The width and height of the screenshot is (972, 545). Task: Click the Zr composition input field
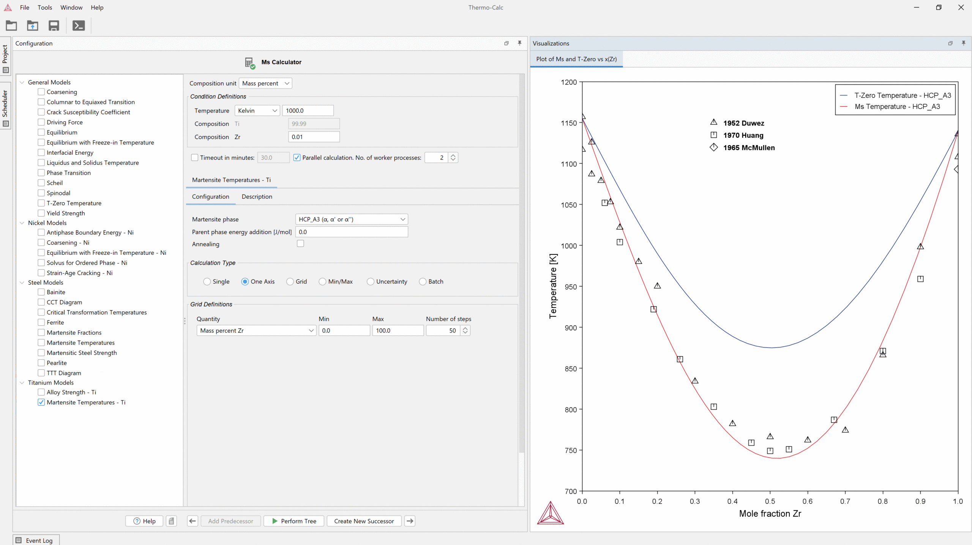314,137
